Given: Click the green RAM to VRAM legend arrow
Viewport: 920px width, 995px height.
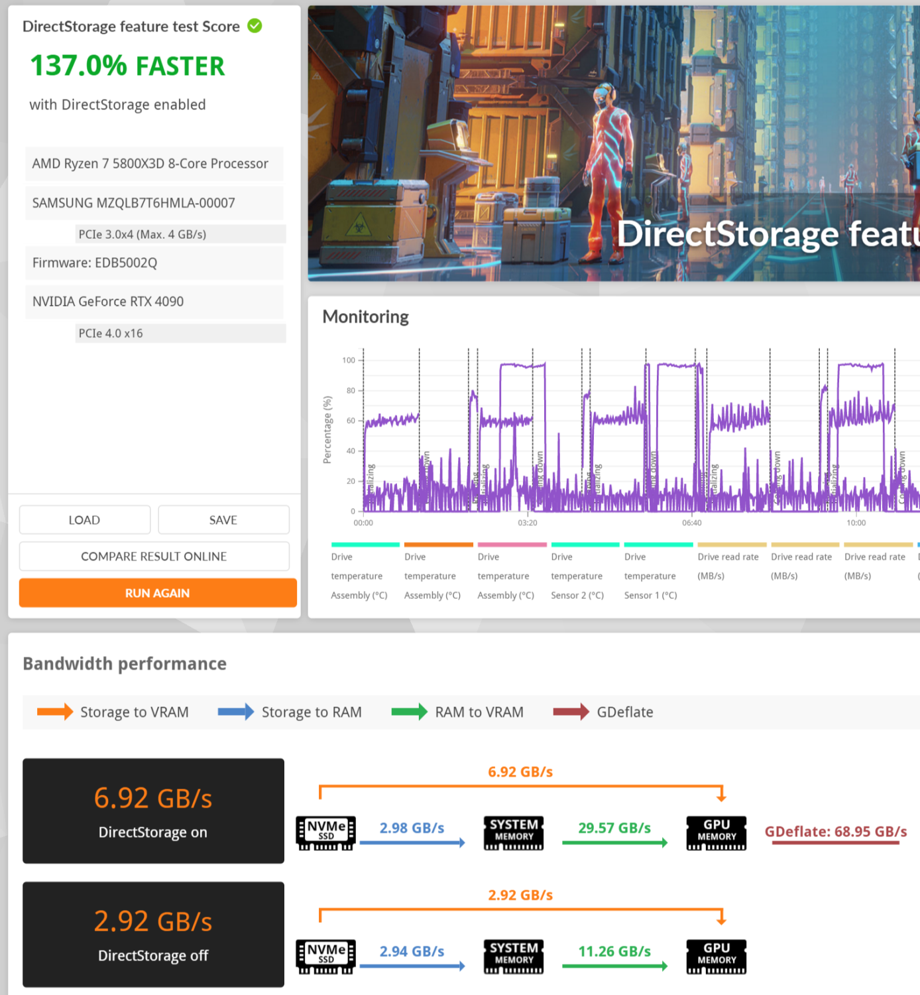Looking at the screenshot, I should pos(410,712).
